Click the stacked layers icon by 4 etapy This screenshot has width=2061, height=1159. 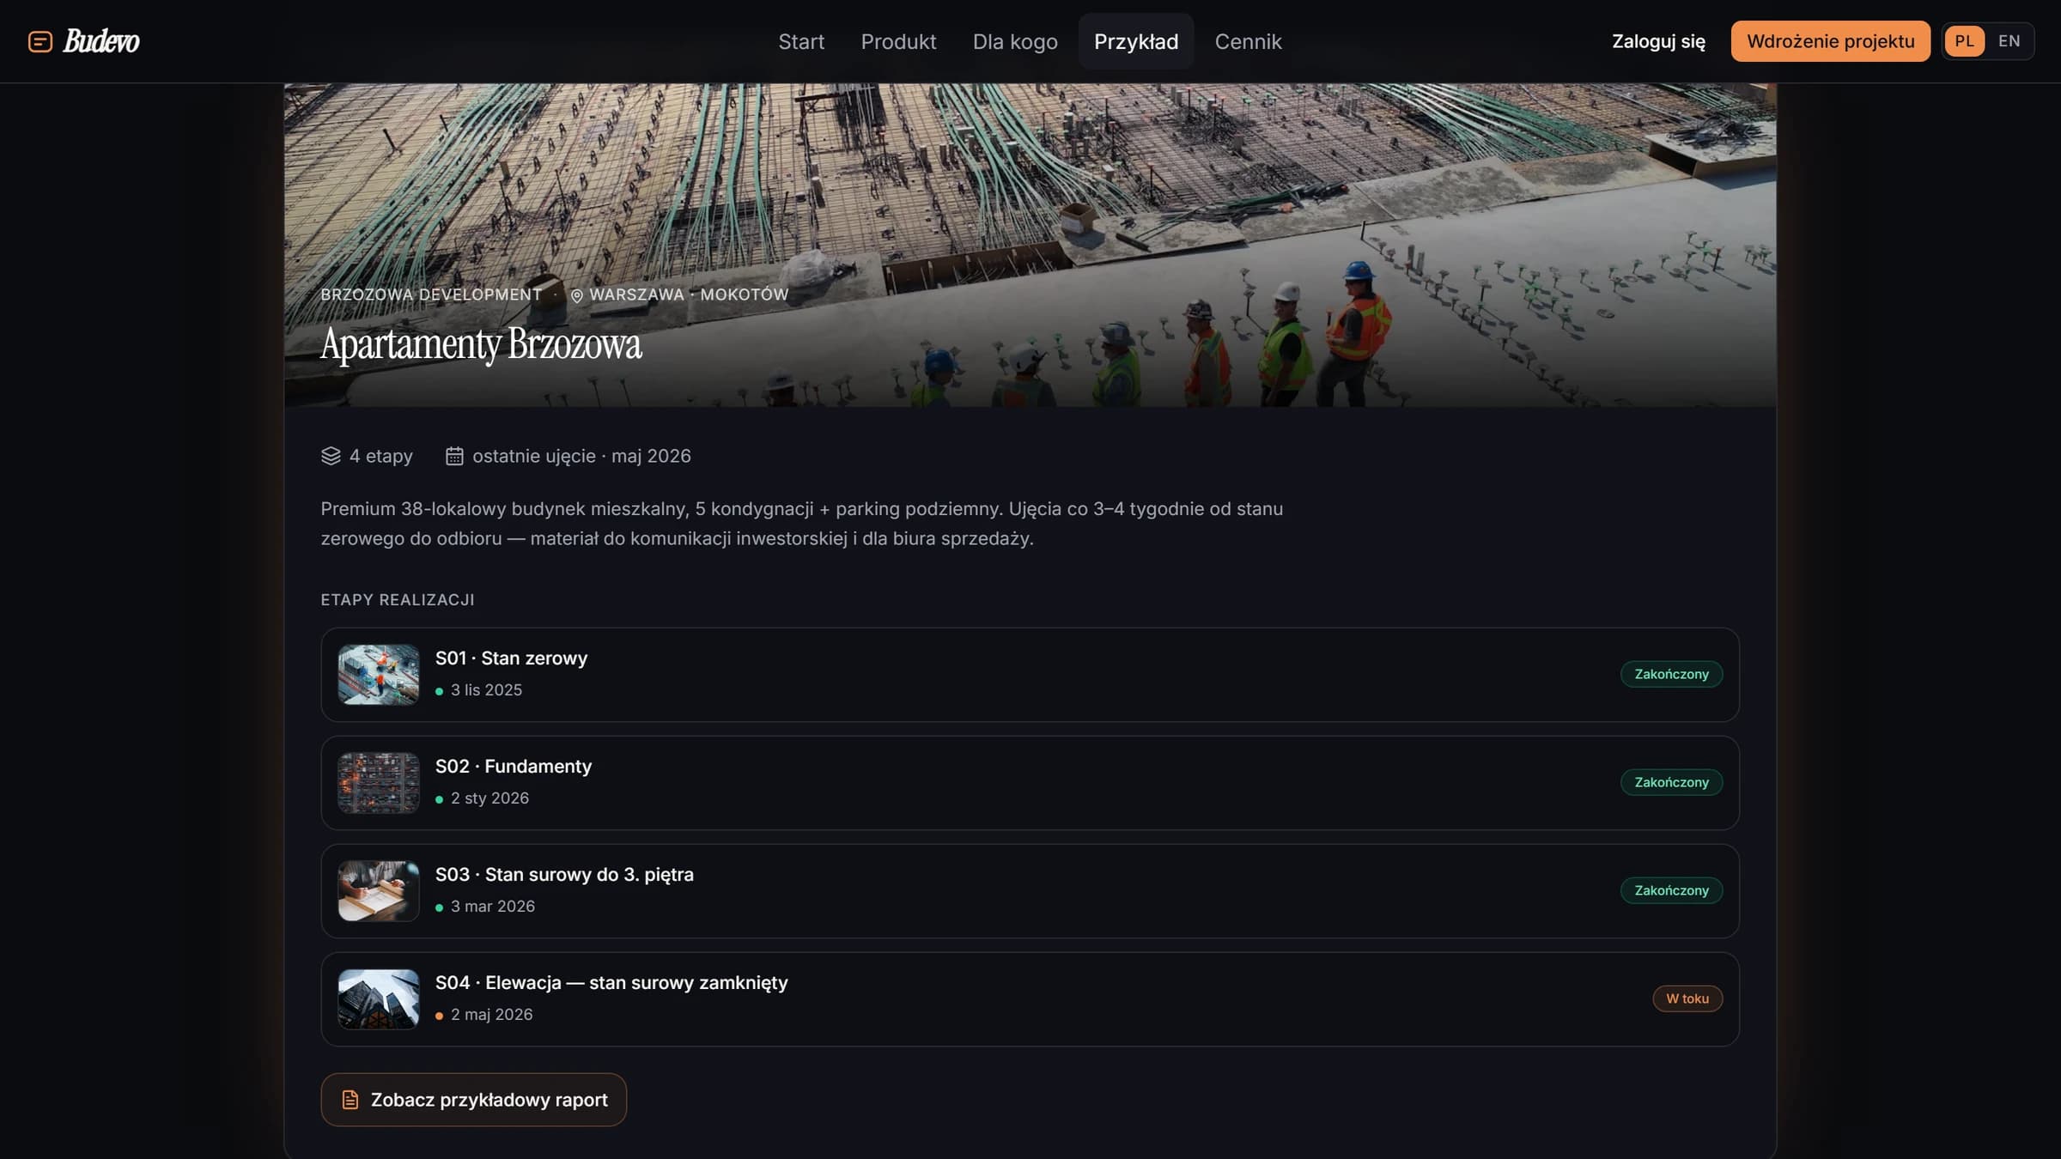[x=331, y=456]
